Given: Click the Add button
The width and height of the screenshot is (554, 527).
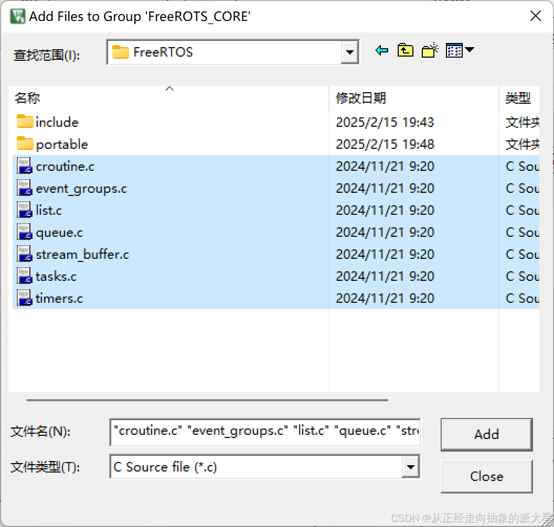Looking at the screenshot, I should click(486, 434).
